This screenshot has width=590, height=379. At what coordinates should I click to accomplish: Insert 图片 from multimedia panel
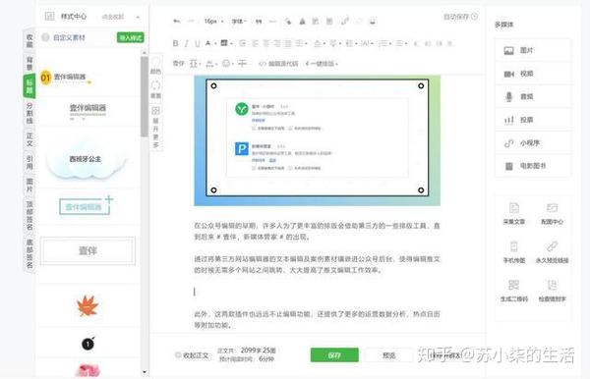pos(533,50)
